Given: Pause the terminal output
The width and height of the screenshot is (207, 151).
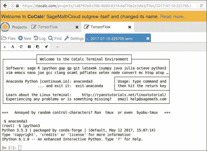Looking at the screenshot, I should (29, 47).
